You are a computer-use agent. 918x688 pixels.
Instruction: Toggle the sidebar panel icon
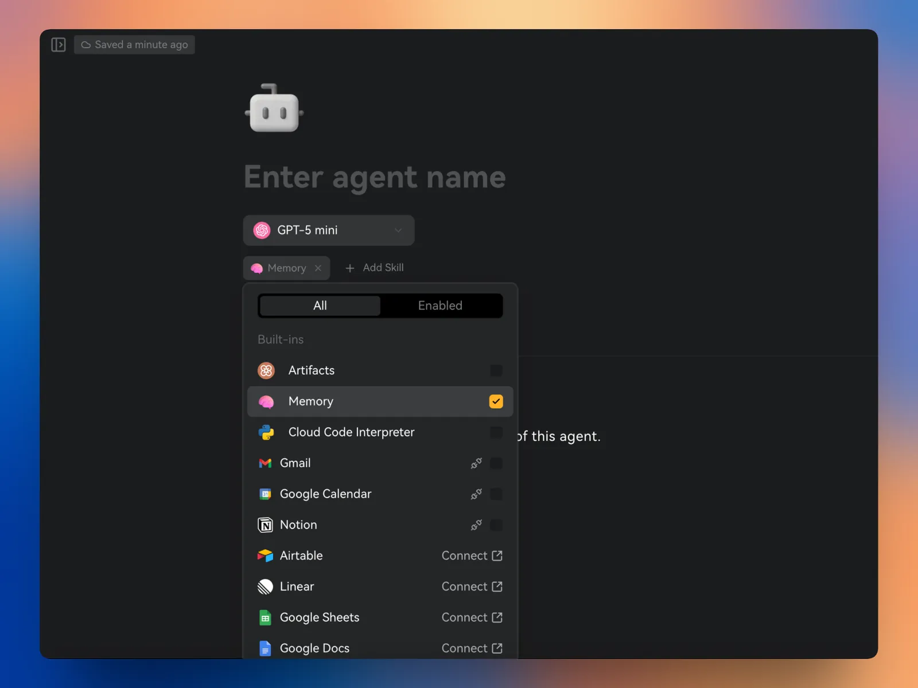coord(59,45)
